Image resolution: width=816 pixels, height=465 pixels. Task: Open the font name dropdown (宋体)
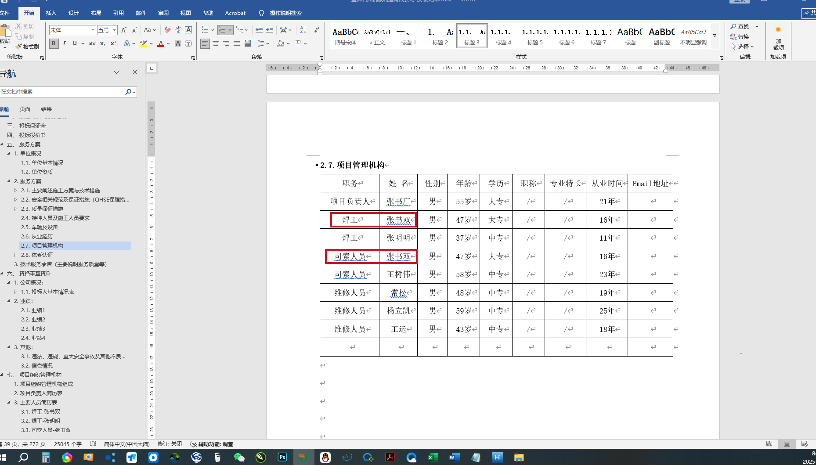pyautogui.click(x=93, y=30)
